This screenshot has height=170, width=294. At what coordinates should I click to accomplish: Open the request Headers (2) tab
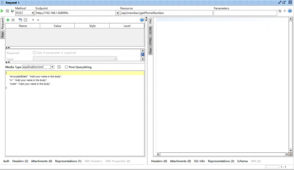[20, 161]
